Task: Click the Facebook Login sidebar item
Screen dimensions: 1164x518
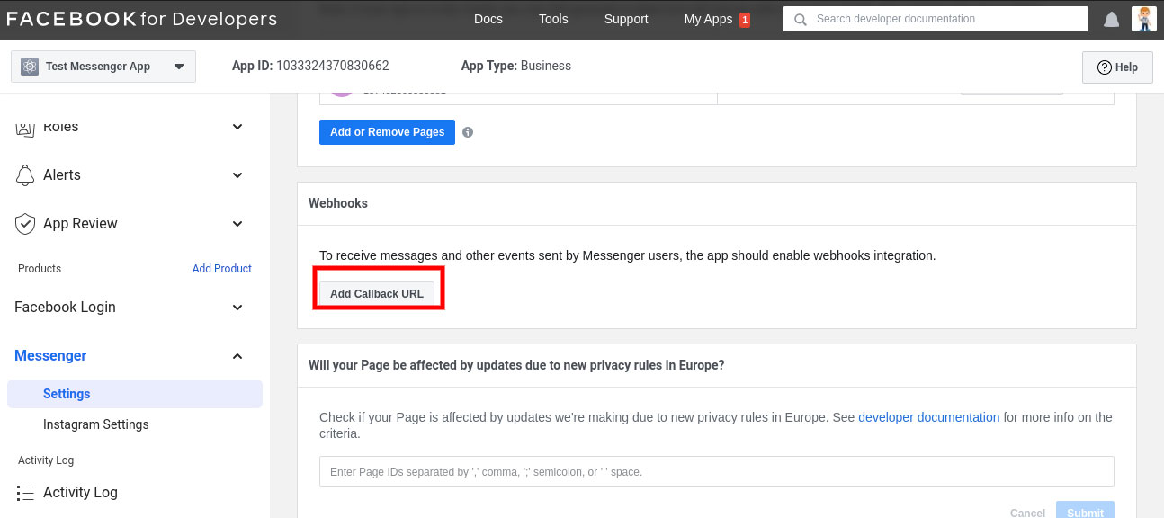Action: pos(65,308)
